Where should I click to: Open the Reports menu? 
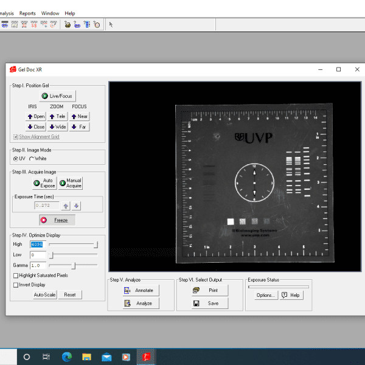27,13
